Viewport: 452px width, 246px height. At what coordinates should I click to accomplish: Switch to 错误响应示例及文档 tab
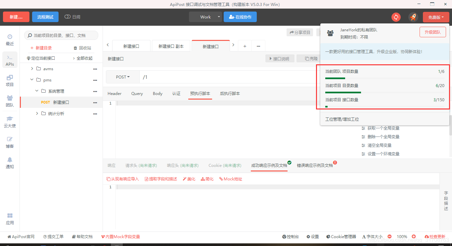coord(315,166)
